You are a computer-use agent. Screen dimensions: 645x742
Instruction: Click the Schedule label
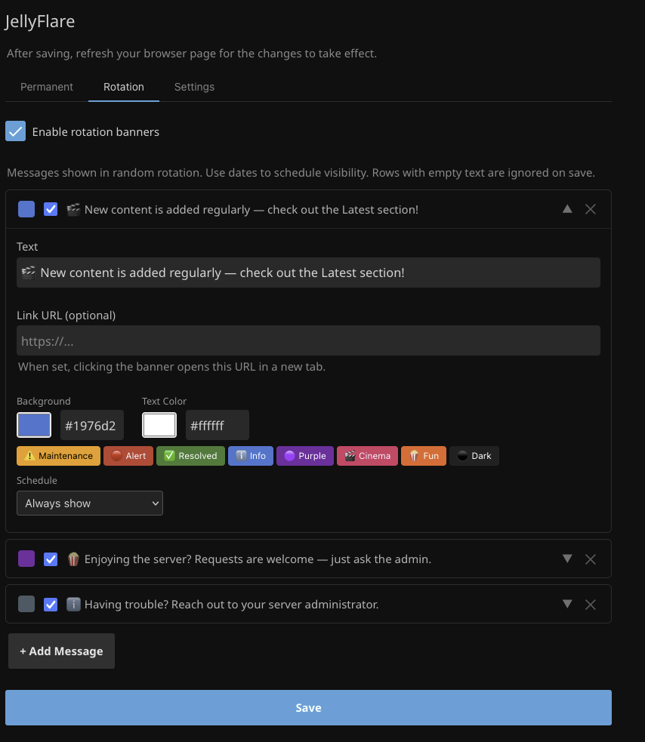click(37, 480)
